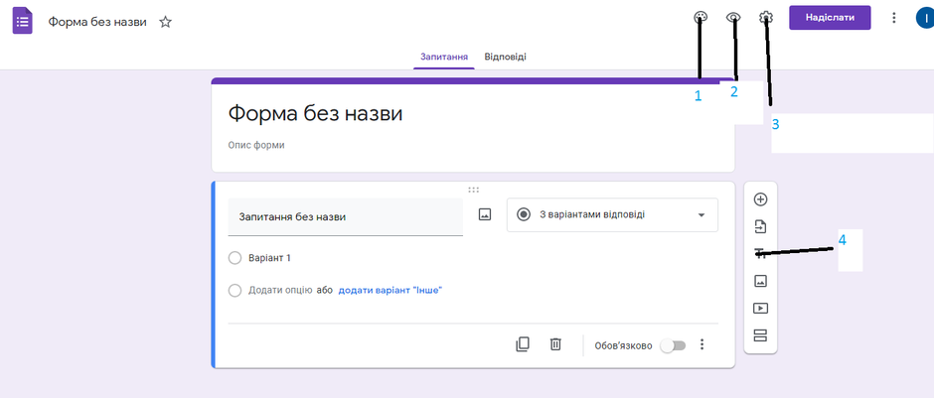Image resolution: width=934 pixels, height=398 pixels.
Task: Add a new question with the plus icon
Action: [761, 199]
